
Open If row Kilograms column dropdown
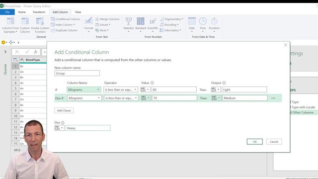click(84, 89)
